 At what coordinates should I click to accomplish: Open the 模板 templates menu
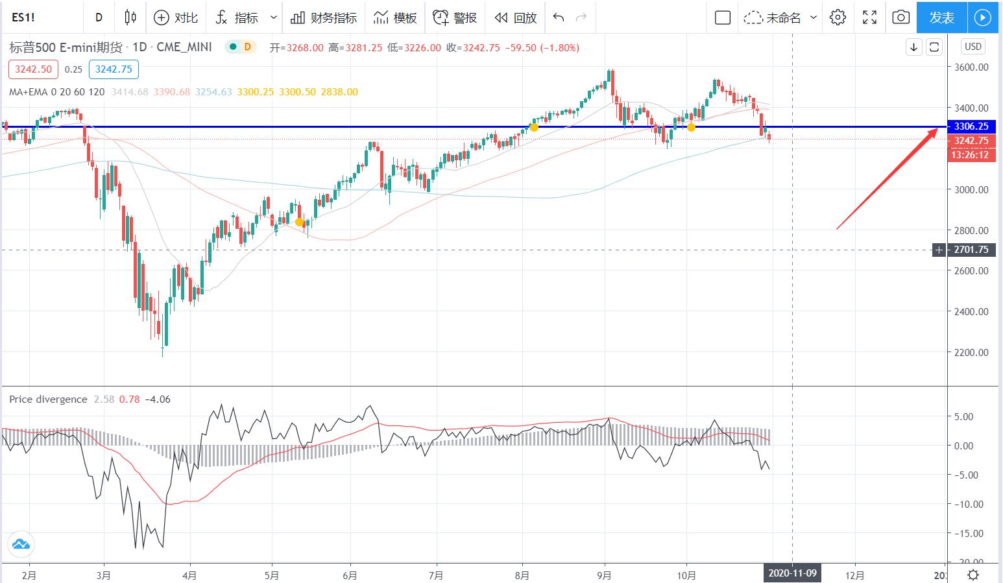point(395,18)
